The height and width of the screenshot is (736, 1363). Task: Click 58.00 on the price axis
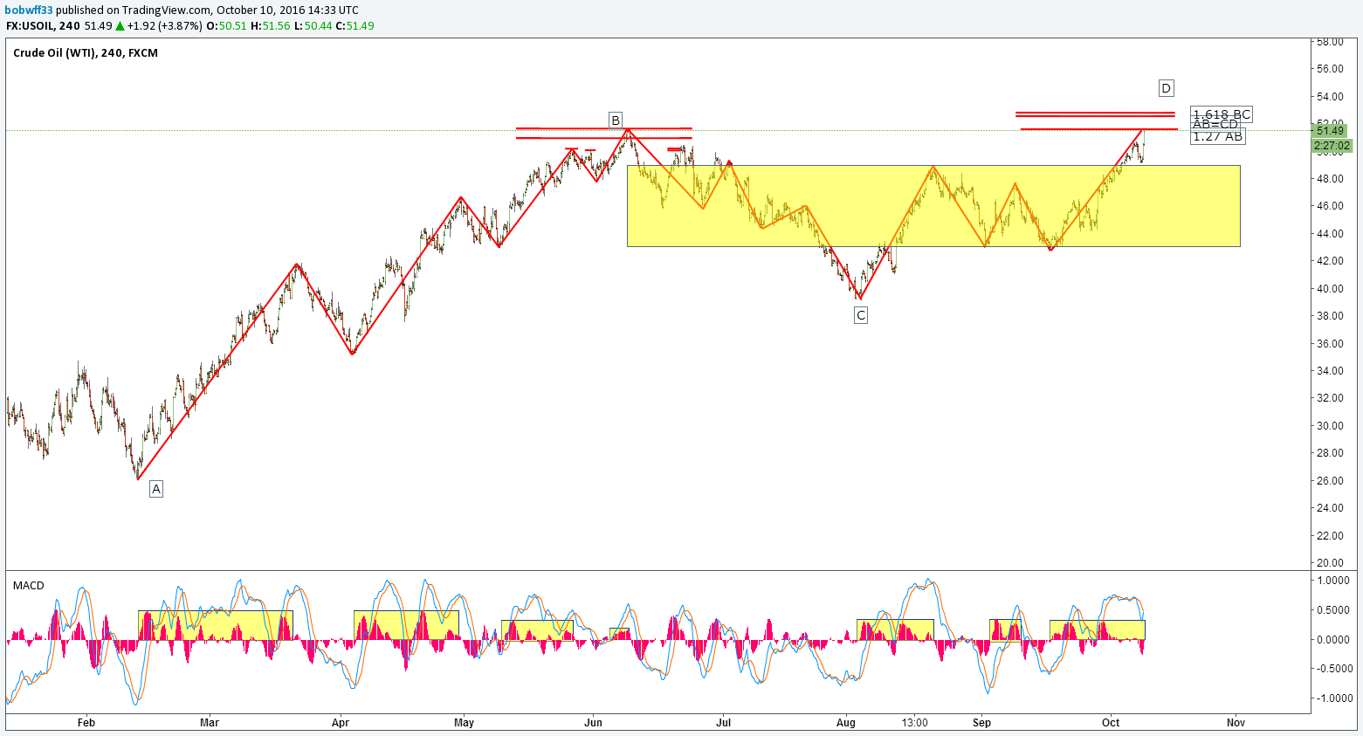[1330, 42]
